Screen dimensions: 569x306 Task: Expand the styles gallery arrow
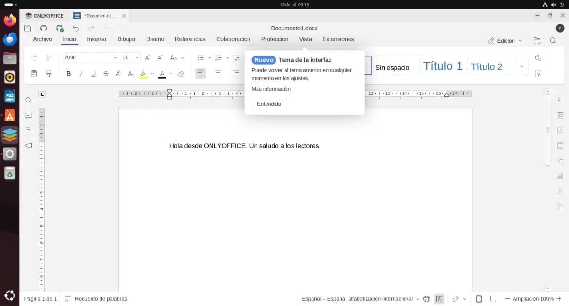pyautogui.click(x=522, y=66)
